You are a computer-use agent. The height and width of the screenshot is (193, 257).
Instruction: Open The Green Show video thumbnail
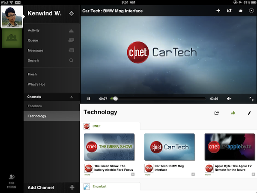click(109, 147)
